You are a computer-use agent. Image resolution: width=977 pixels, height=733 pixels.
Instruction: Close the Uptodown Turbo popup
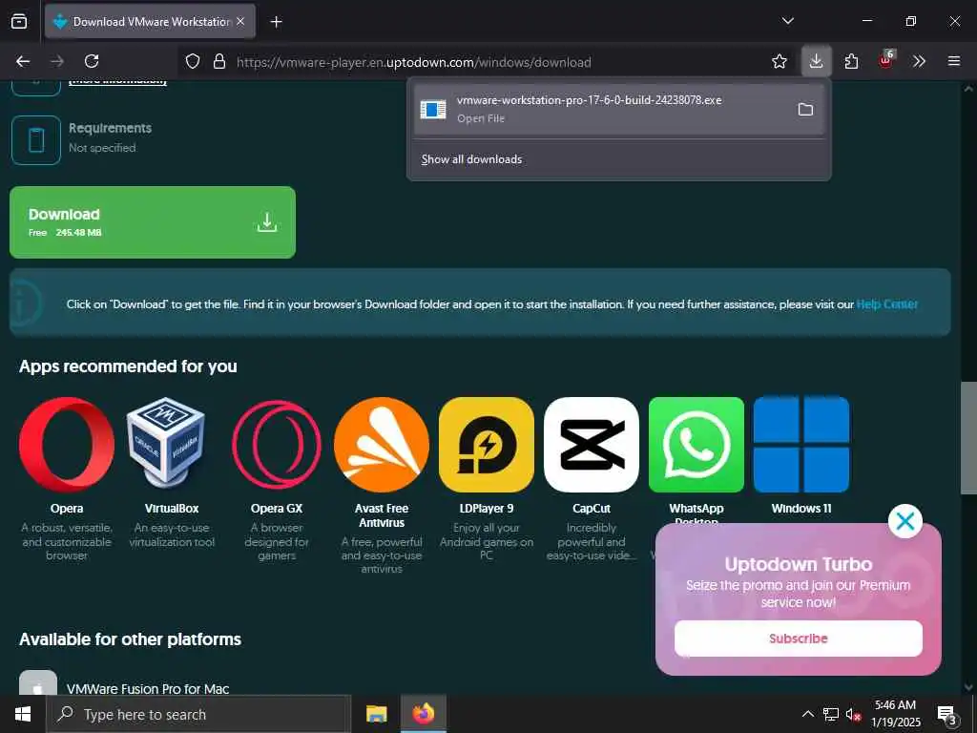pos(904,521)
